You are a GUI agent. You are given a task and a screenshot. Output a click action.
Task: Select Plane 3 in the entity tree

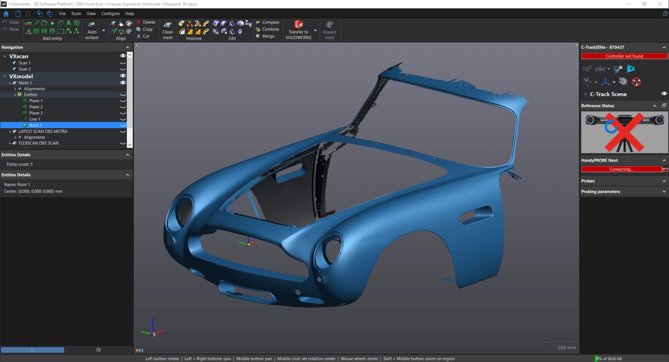pyautogui.click(x=36, y=113)
